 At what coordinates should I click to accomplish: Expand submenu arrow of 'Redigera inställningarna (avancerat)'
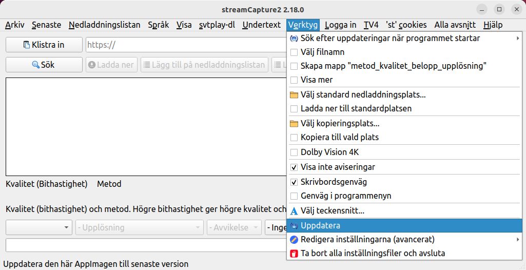[518, 240]
